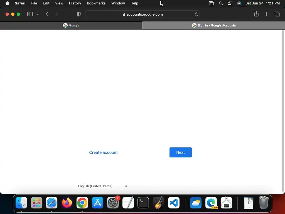This screenshot has width=285, height=214.
Task: Show tab overview
Action: 277,14
